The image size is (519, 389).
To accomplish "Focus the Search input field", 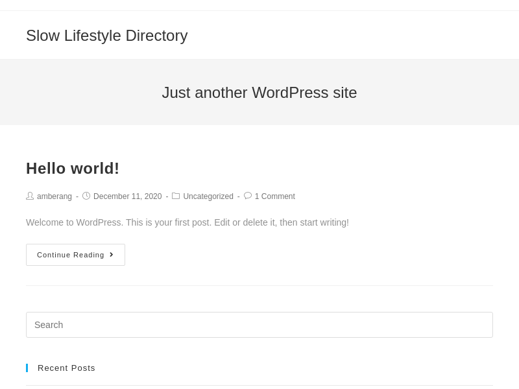I will pos(259,325).
